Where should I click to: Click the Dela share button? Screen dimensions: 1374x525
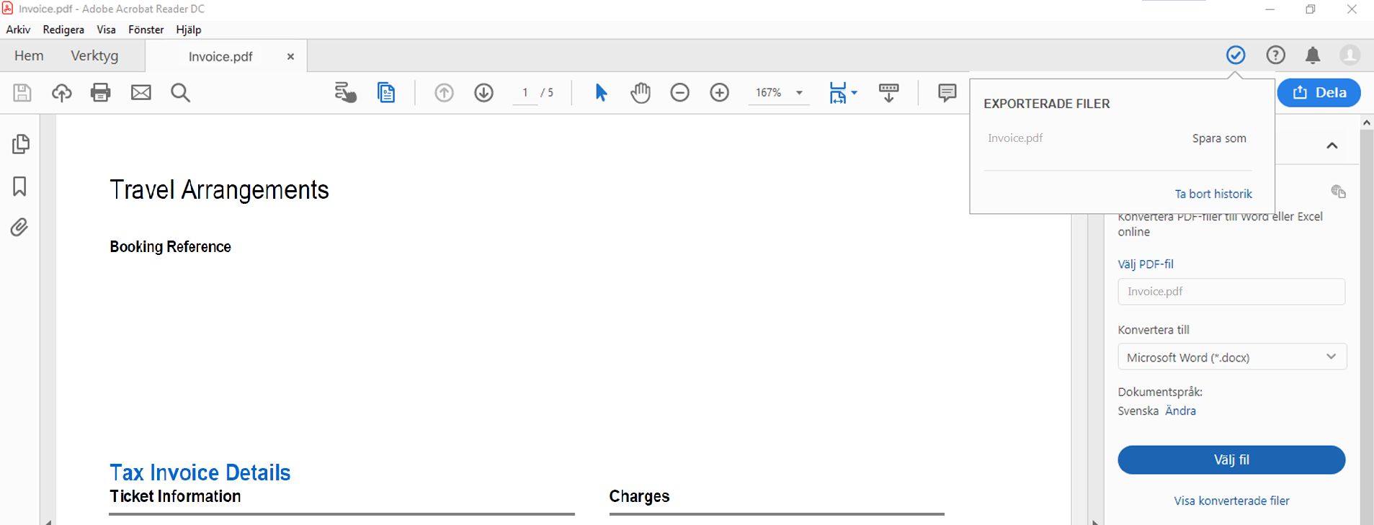(x=1319, y=92)
